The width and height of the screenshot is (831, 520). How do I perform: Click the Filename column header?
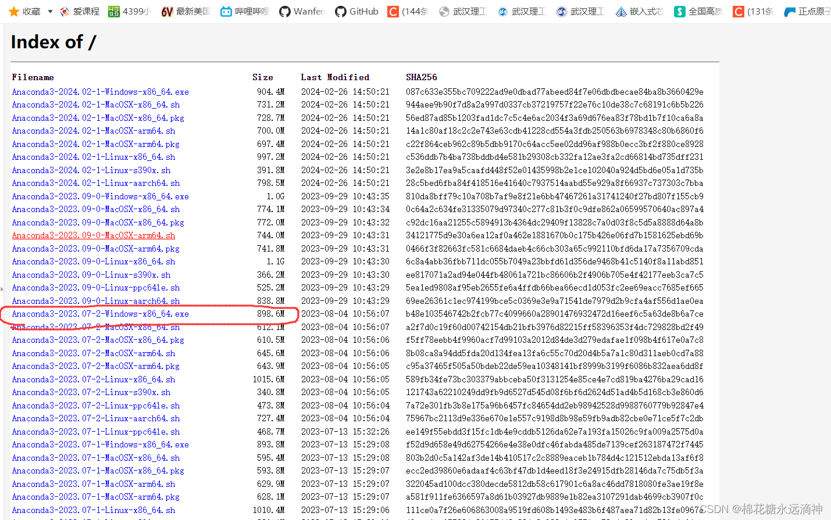click(x=33, y=77)
